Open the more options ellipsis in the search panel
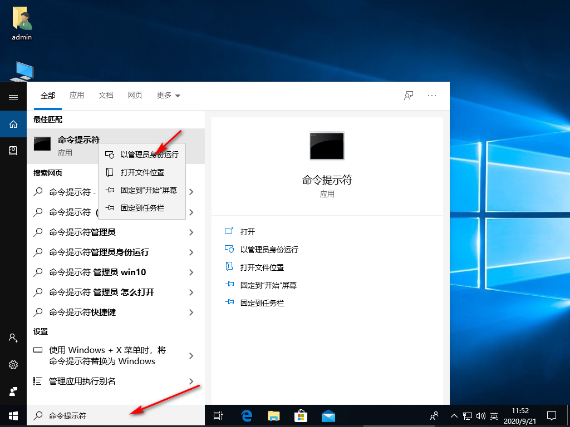This screenshot has width=570, height=427. click(432, 95)
